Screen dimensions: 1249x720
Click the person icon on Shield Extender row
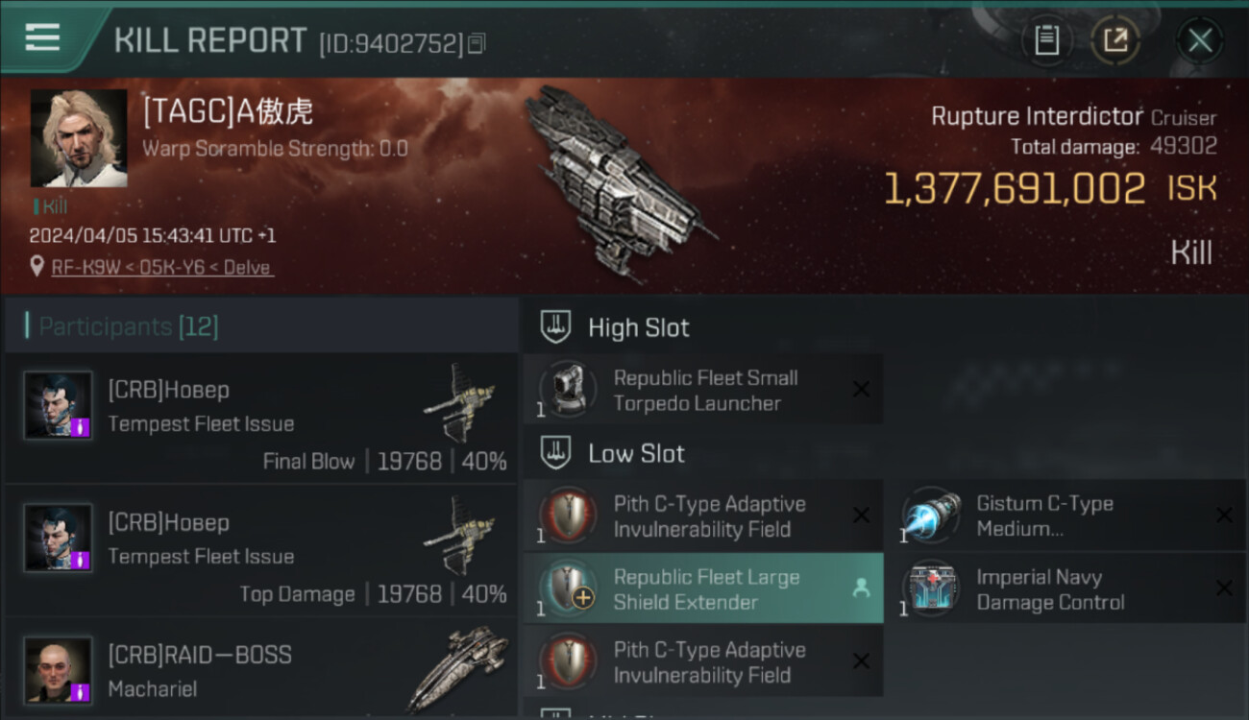tap(861, 589)
